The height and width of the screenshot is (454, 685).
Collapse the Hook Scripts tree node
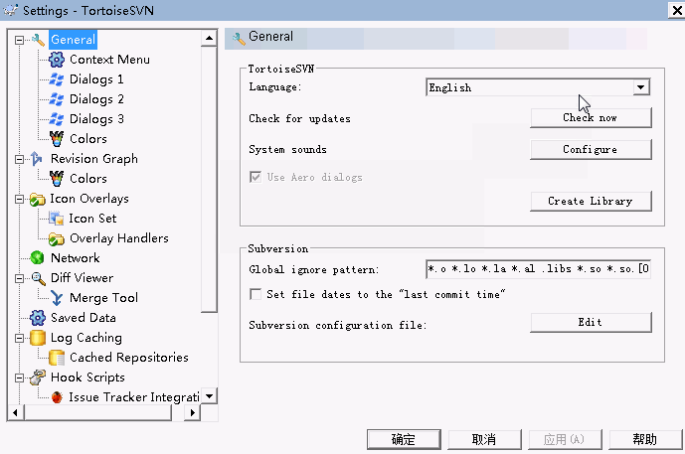pos(19,378)
